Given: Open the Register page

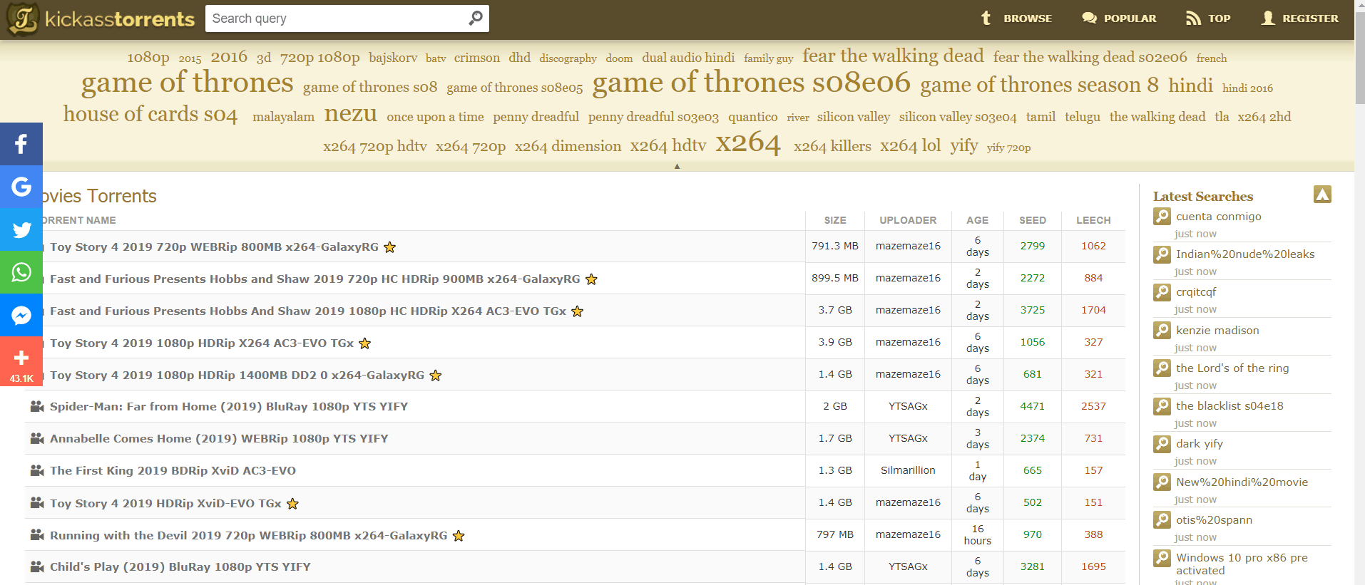Looking at the screenshot, I should [x=1299, y=19].
